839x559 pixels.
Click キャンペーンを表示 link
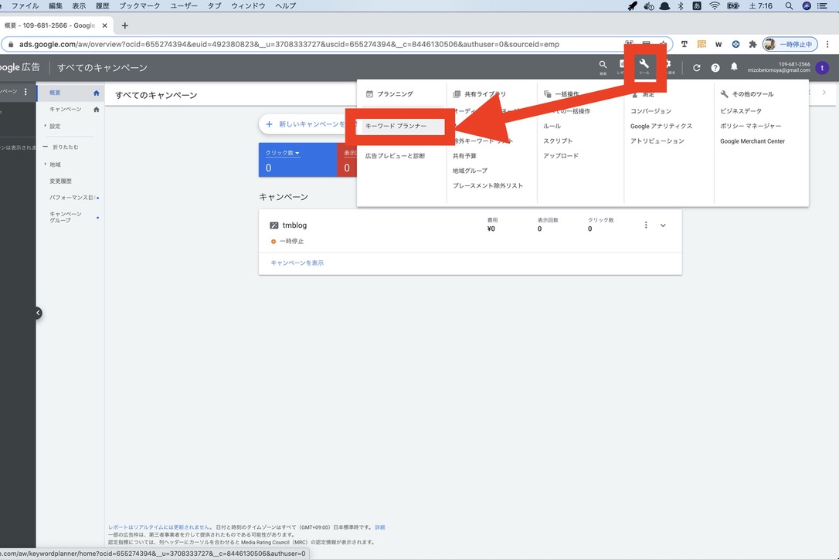(x=297, y=263)
